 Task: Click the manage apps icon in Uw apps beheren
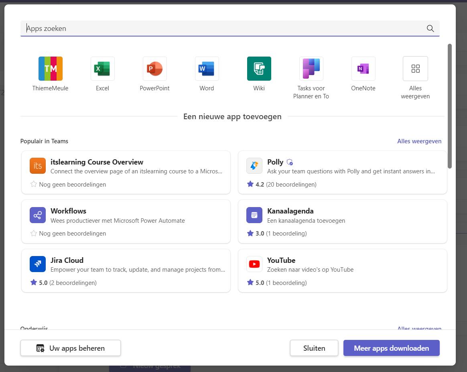point(40,348)
